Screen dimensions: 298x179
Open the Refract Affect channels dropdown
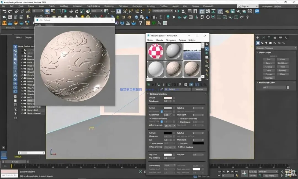tap(170, 147)
